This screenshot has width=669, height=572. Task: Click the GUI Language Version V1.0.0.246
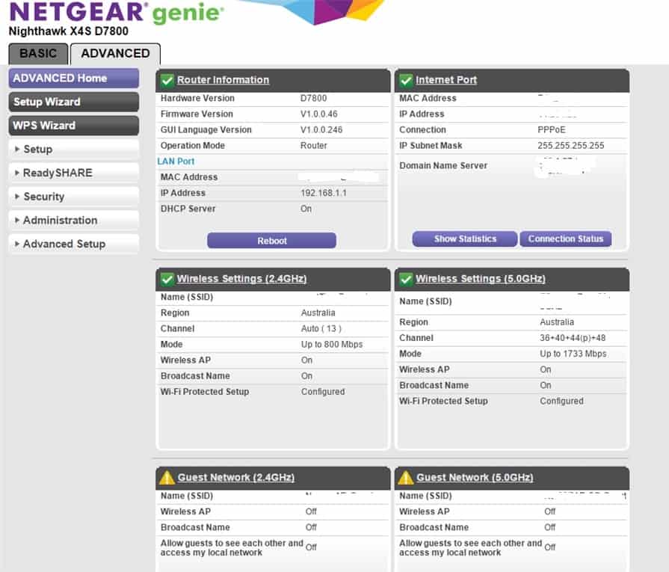tap(321, 130)
